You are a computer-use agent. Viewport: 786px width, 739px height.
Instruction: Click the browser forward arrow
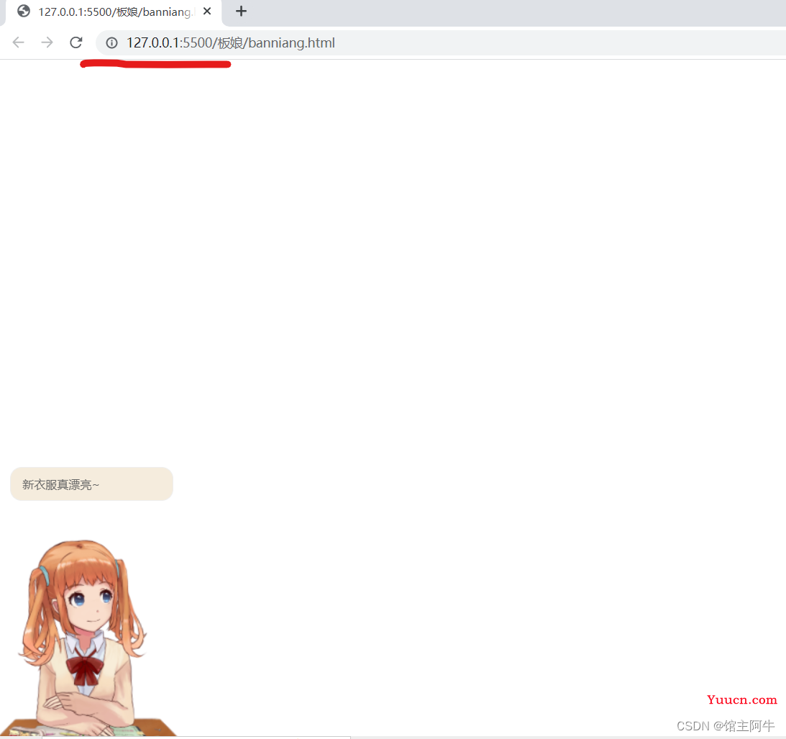[x=47, y=42]
